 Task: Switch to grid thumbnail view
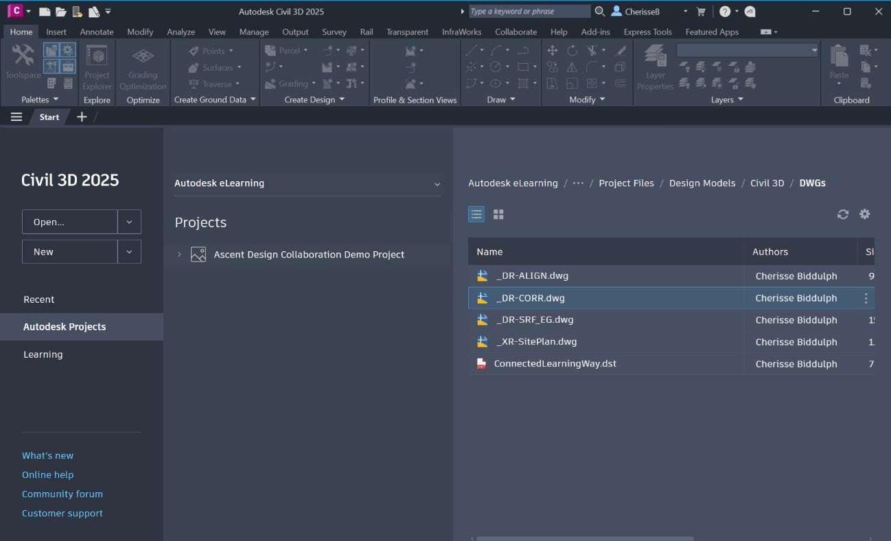498,214
